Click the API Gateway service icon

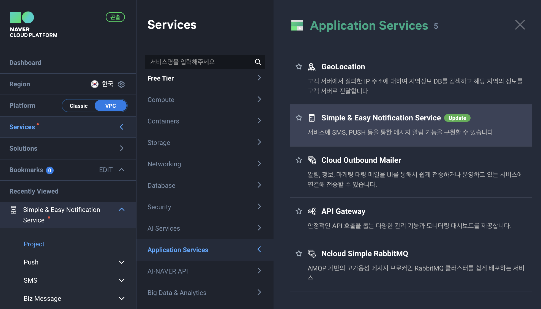coord(312,211)
